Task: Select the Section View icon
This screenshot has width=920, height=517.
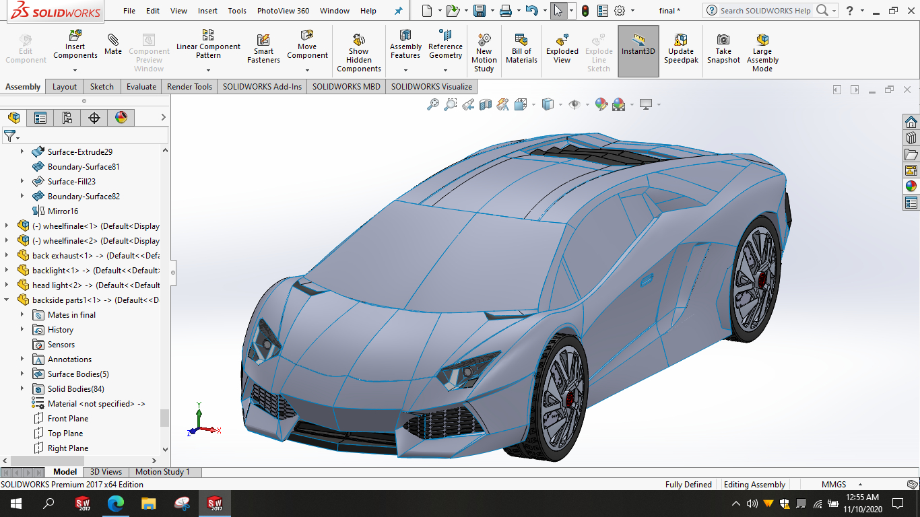Action: [486, 104]
